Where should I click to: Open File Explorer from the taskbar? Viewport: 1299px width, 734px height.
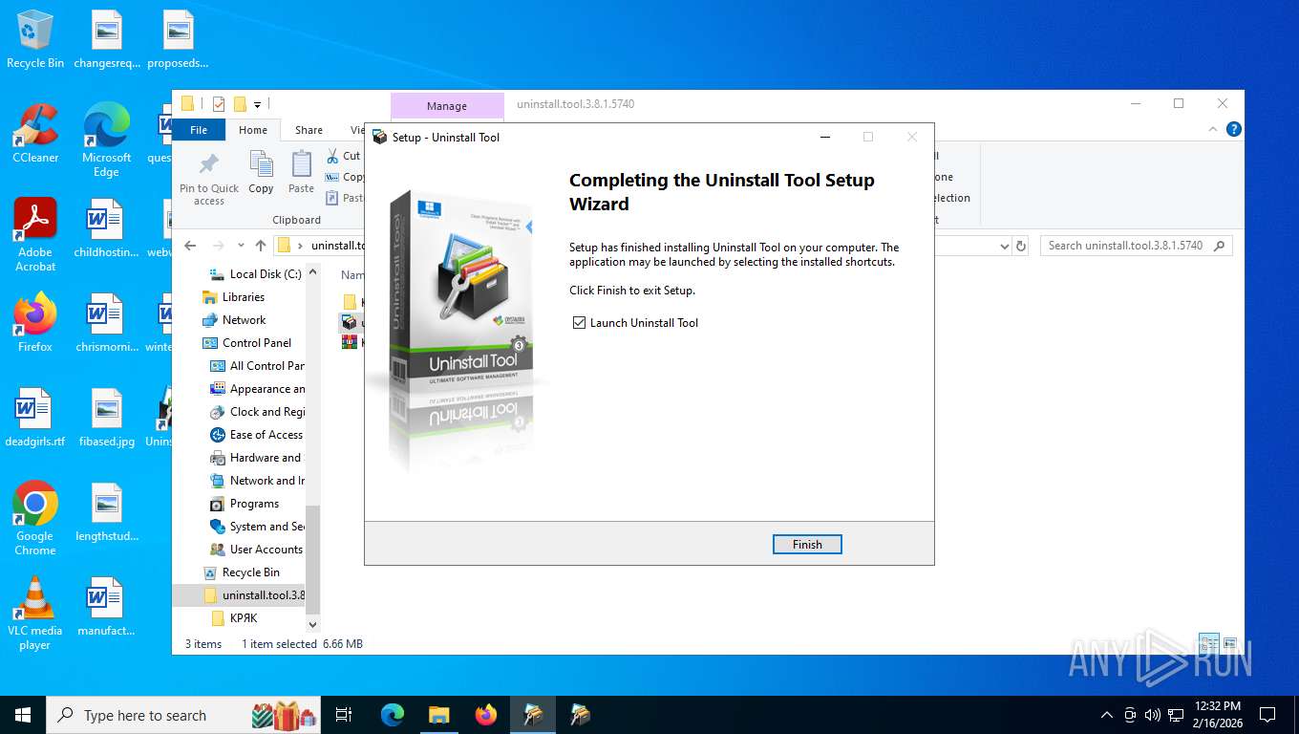pyautogui.click(x=439, y=715)
